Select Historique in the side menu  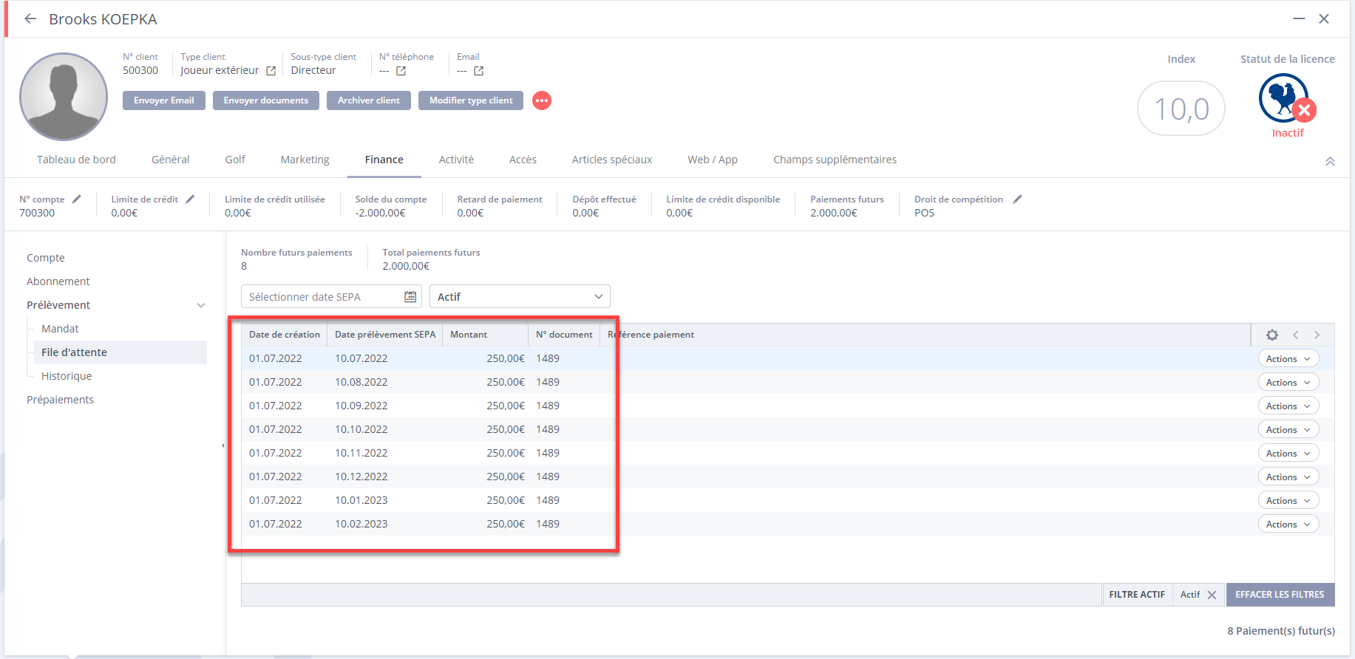click(x=67, y=376)
